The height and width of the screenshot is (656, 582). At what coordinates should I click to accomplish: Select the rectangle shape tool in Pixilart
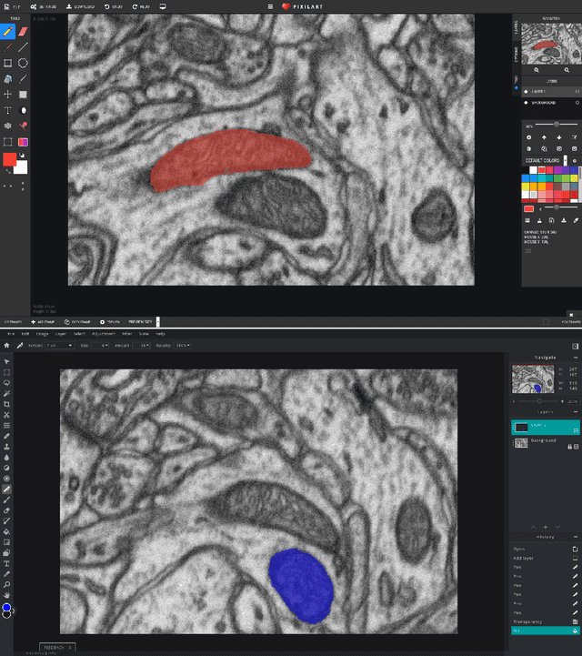pos(8,63)
